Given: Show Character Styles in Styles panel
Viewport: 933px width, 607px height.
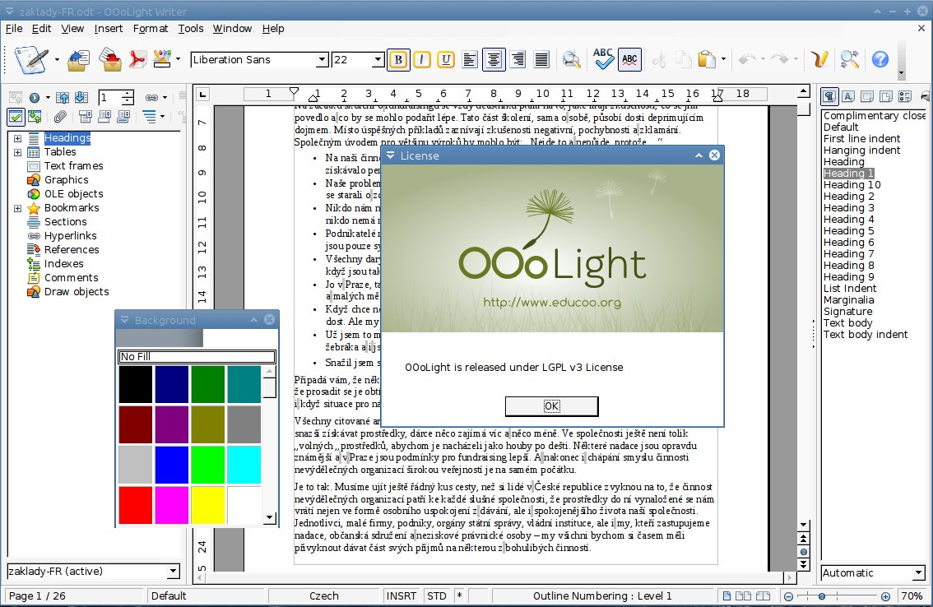Looking at the screenshot, I should [848, 96].
